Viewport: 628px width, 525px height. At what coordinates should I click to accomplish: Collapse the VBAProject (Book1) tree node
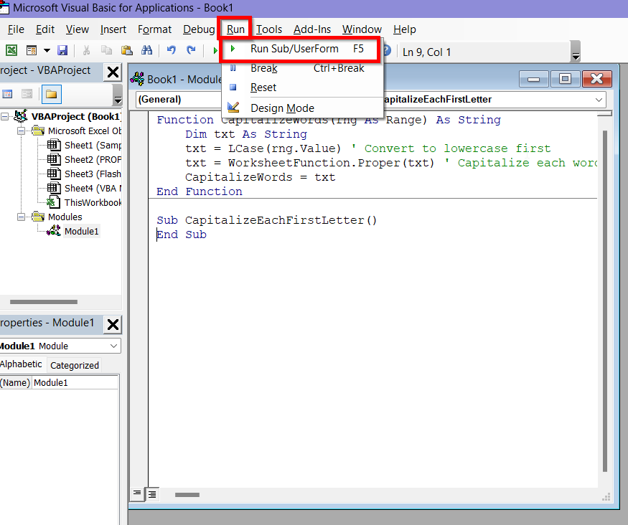coord(5,116)
